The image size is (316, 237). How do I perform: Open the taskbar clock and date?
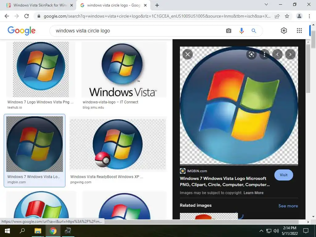click(289, 231)
